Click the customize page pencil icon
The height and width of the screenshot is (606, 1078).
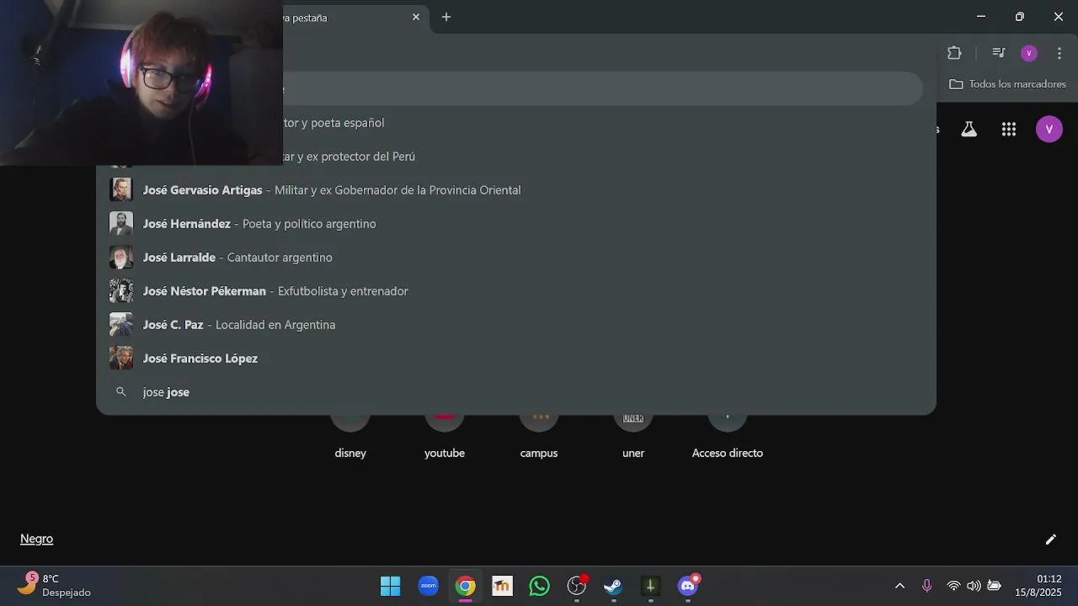click(x=1051, y=540)
